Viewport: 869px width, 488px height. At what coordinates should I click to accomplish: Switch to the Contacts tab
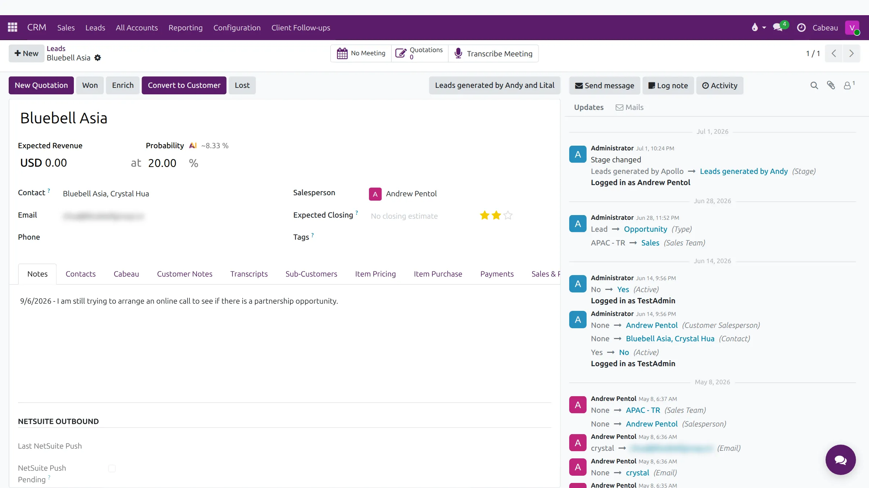click(x=80, y=274)
